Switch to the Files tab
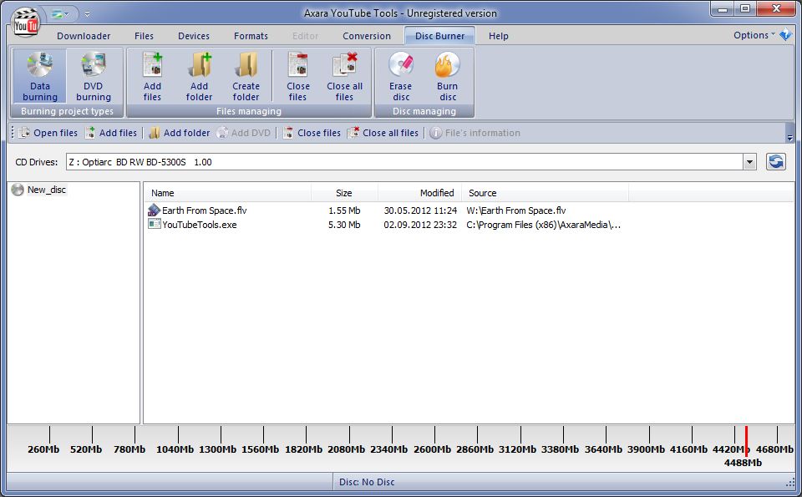The width and height of the screenshot is (802, 497). (x=144, y=36)
